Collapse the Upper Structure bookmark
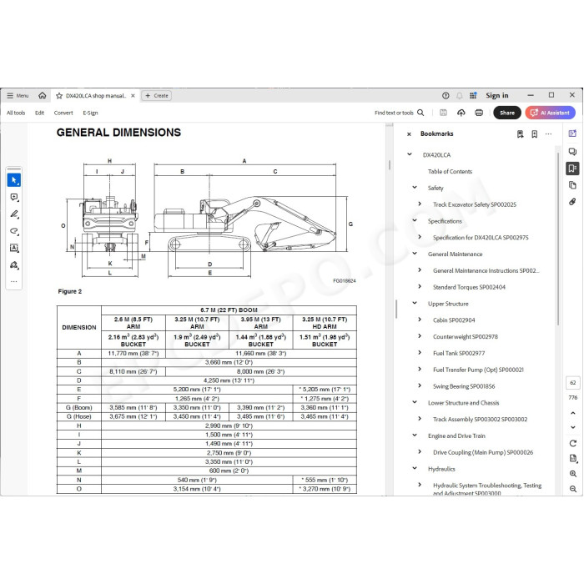This screenshot has width=584, height=584. [x=415, y=303]
